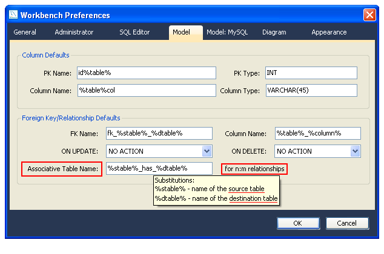Click the Cancel button
Image resolution: width=384 pixels, height=254 pixels.
[x=347, y=223]
